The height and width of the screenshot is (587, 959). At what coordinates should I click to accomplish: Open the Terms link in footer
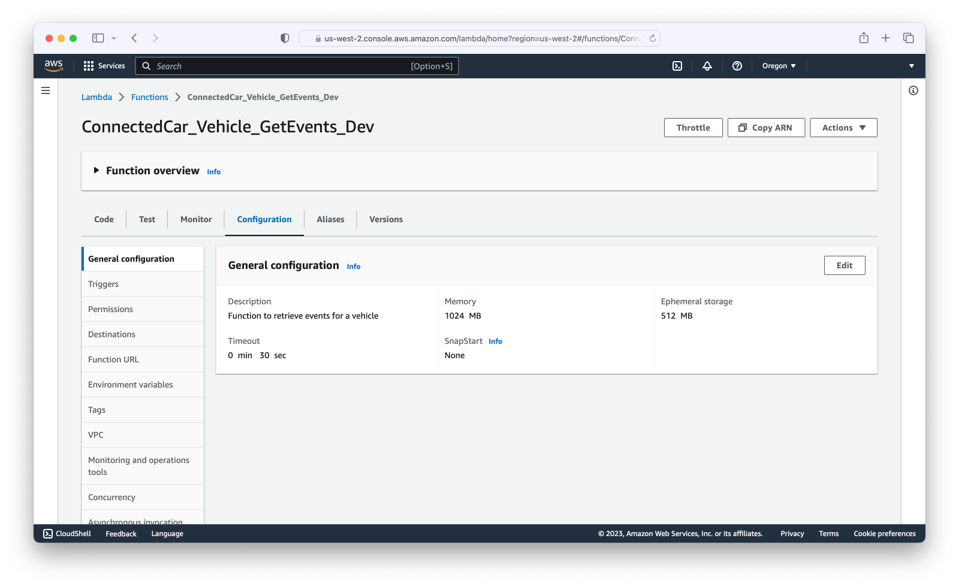tap(829, 534)
